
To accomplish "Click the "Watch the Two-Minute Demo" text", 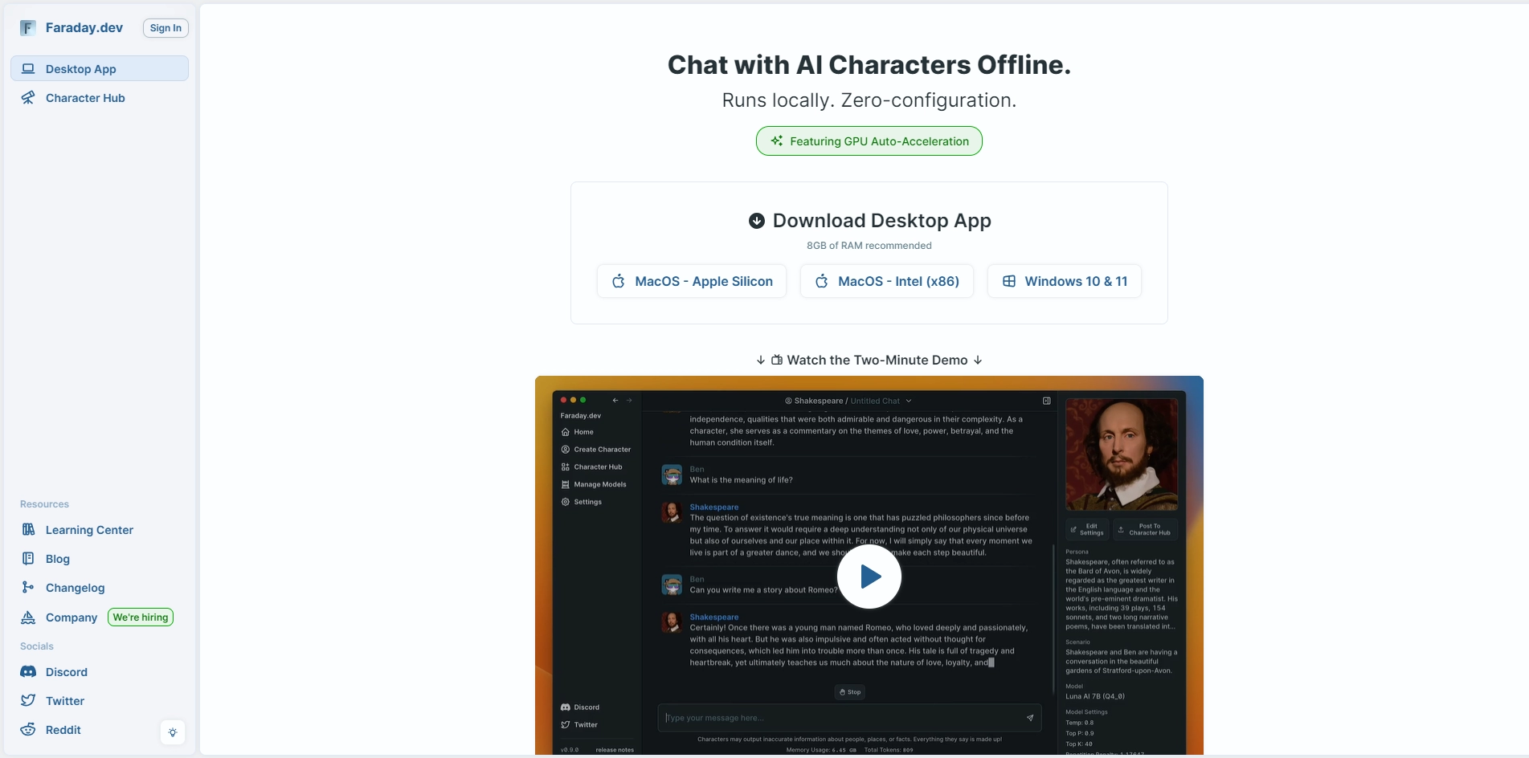I will (x=877, y=361).
